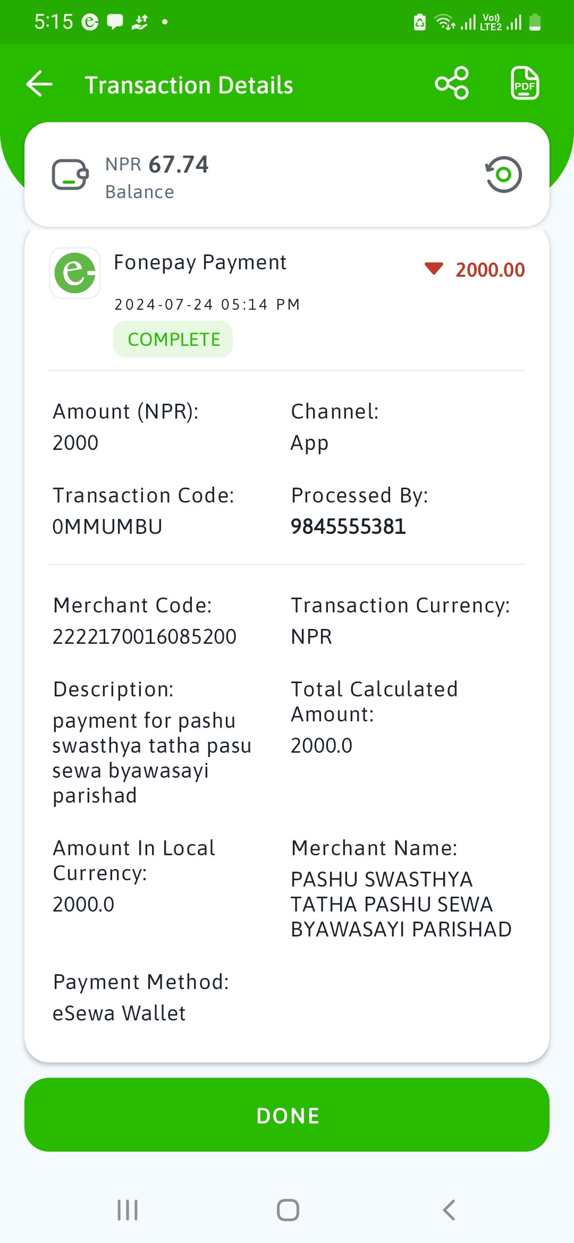Tap the Transaction Details title
Viewport: 574px width, 1243px height.
pyautogui.click(x=189, y=85)
